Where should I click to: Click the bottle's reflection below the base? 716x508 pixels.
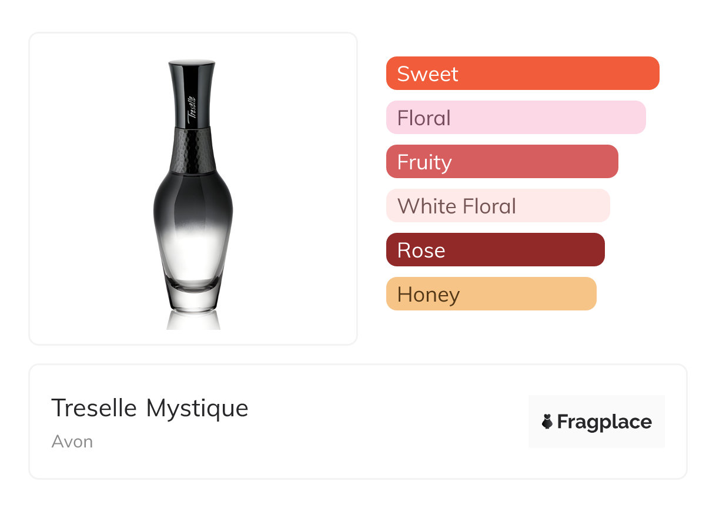click(x=193, y=320)
